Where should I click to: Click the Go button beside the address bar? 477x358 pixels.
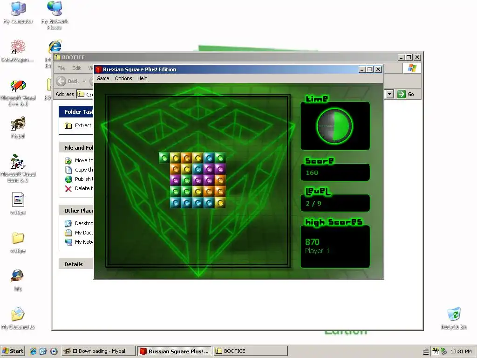[x=406, y=94]
